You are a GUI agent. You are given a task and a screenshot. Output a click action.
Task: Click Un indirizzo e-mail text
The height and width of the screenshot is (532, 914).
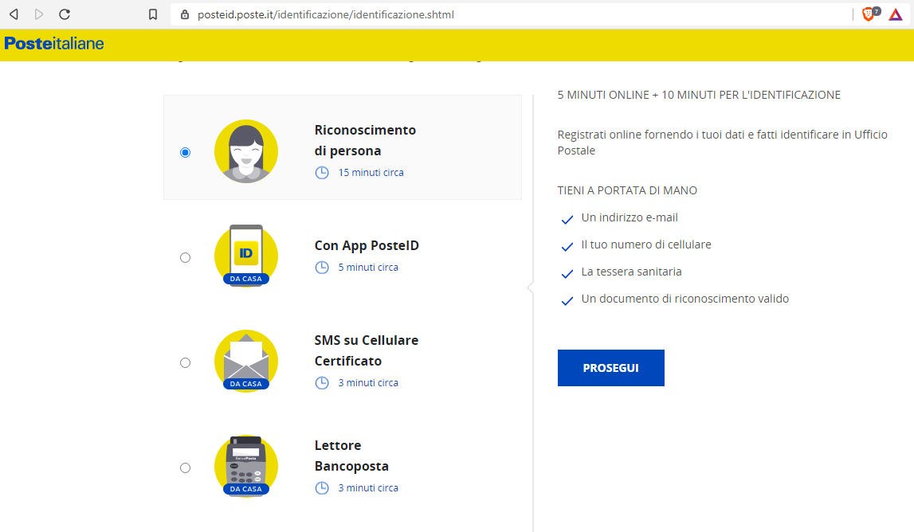click(x=630, y=217)
